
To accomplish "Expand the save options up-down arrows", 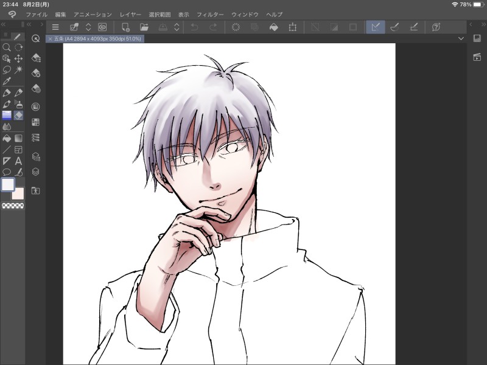I will (x=177, y=27).
